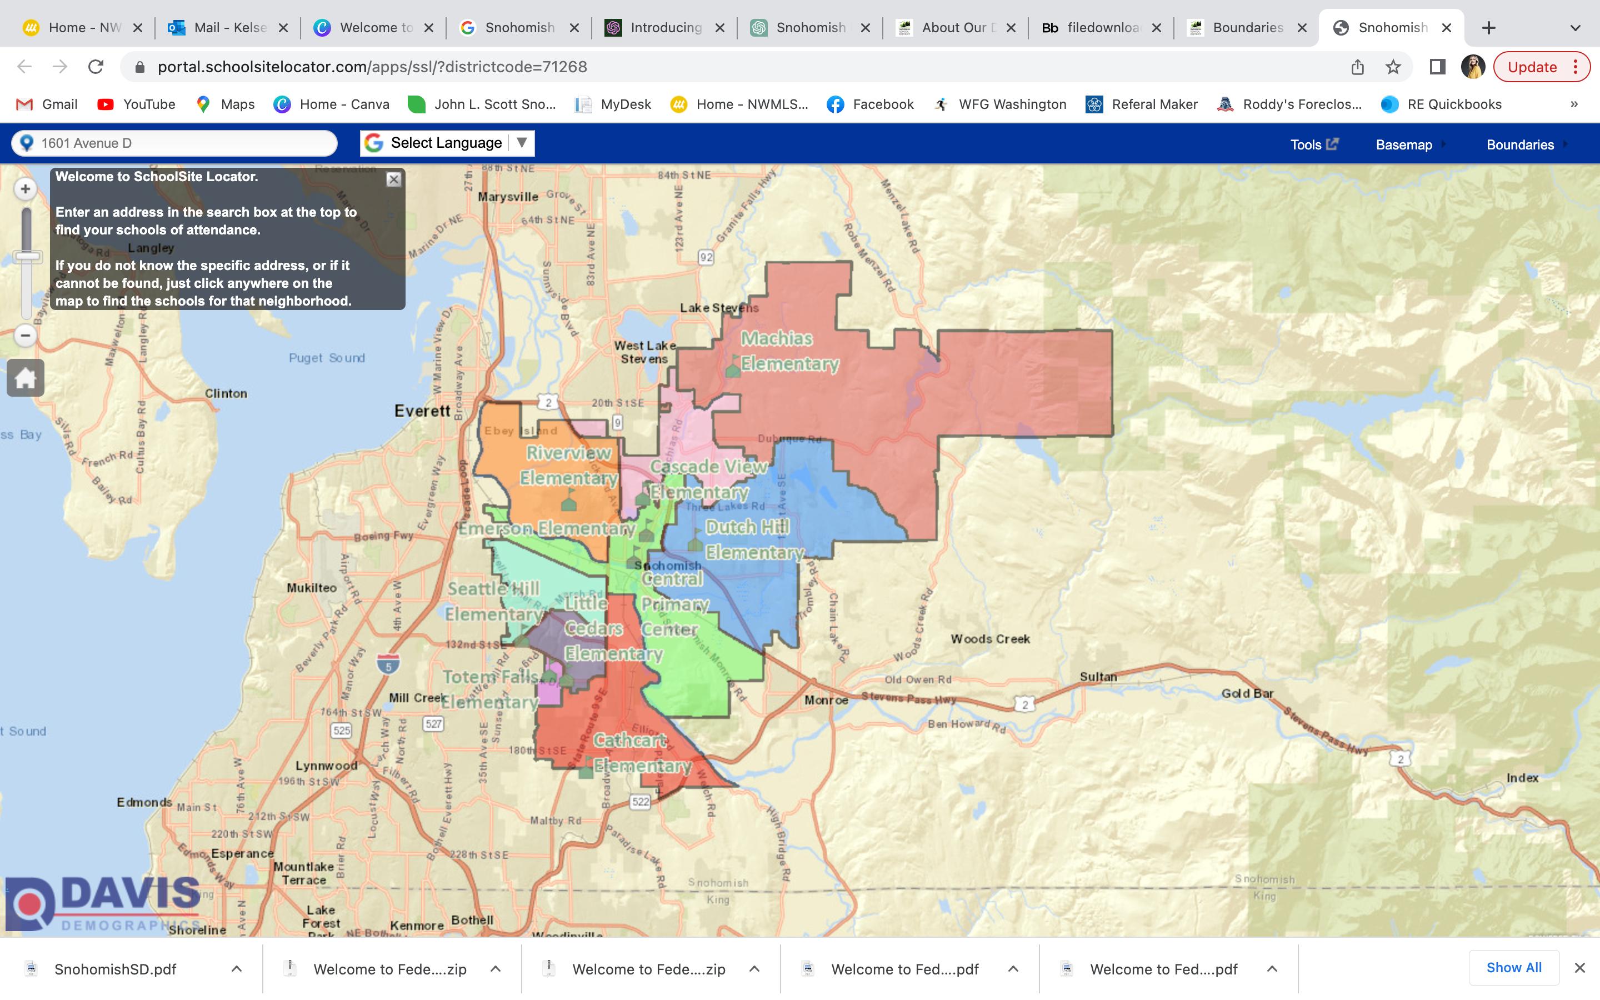Image resolution: width=1600 pixels, height=1000 pixels.
Task: Toggle the browser side panel icon
Action: tap(1437, 67)
